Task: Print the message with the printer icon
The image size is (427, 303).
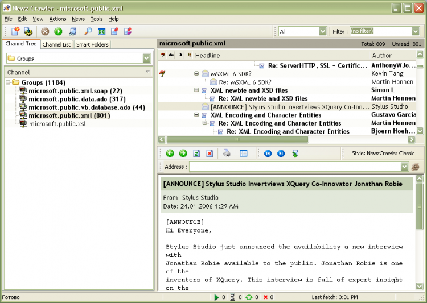Action: (x=227, y=153)
